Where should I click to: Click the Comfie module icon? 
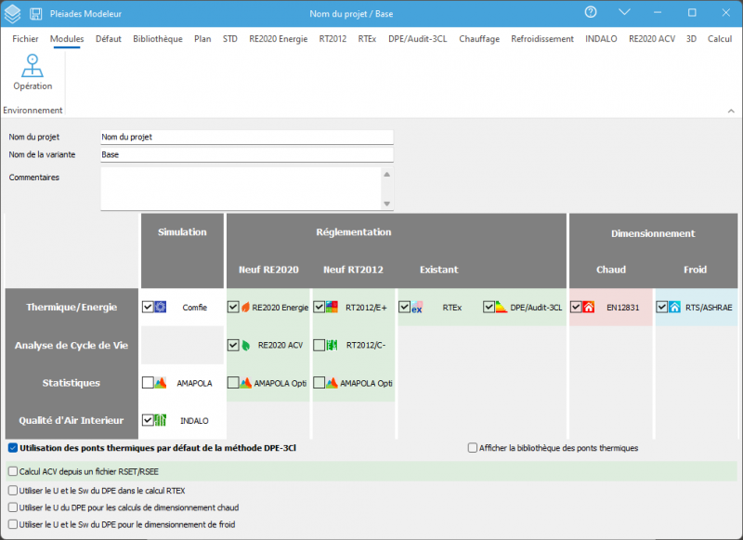coord(160,308)
